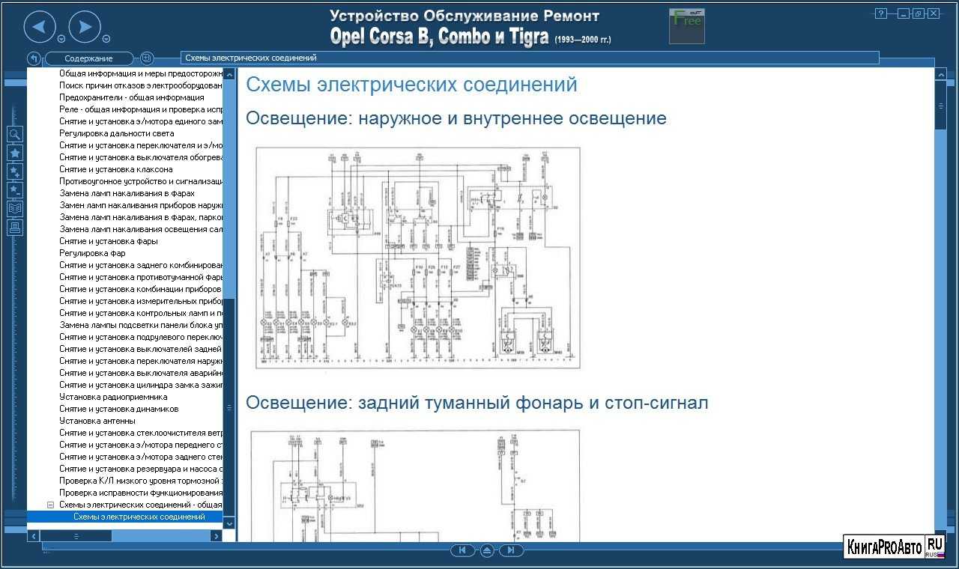This screenshot has width=959, height=569.
Task: Click the contents tree scroll down arrow
Action: coord(229,523)
